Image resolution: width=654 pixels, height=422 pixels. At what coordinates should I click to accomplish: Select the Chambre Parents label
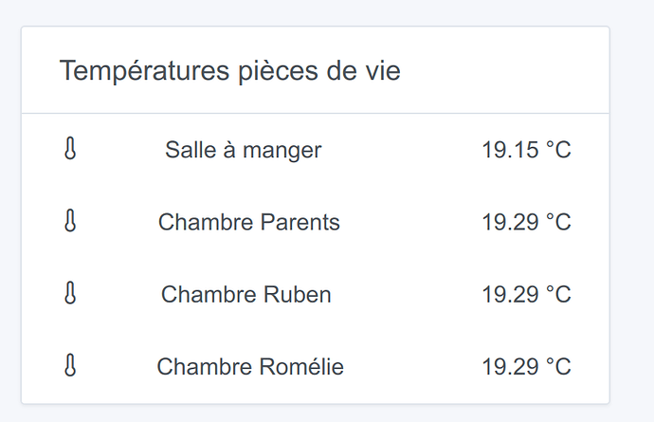(x=248, y=222)
